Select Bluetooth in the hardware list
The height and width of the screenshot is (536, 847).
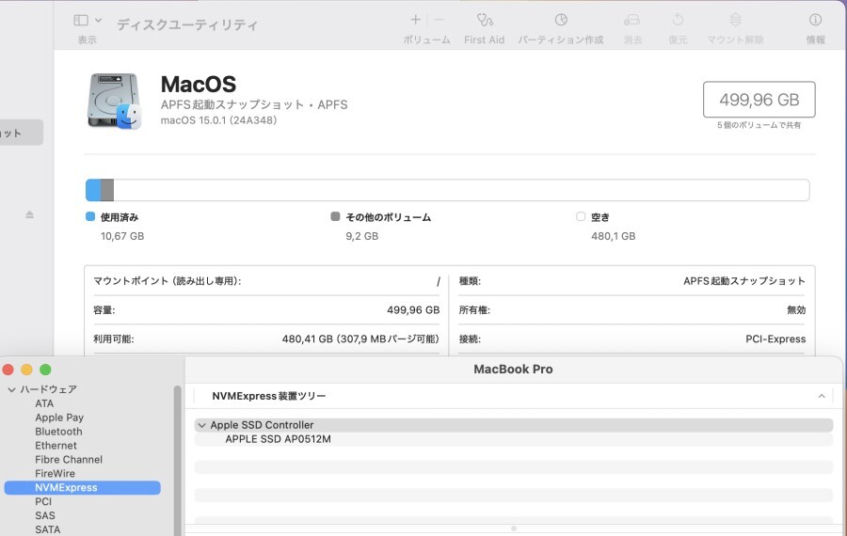click(x=59, y=432)
